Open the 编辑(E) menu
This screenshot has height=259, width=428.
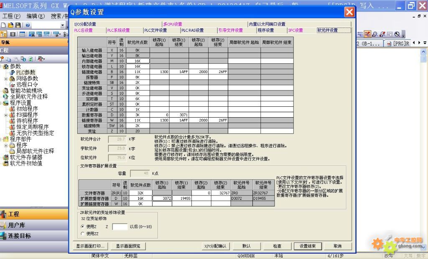[x=36, y=16]
